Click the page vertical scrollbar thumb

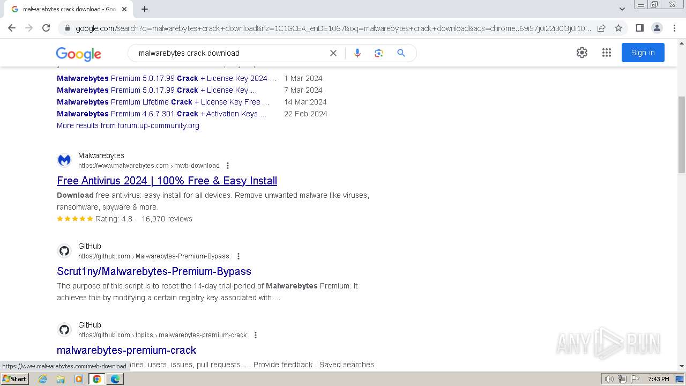682,135
